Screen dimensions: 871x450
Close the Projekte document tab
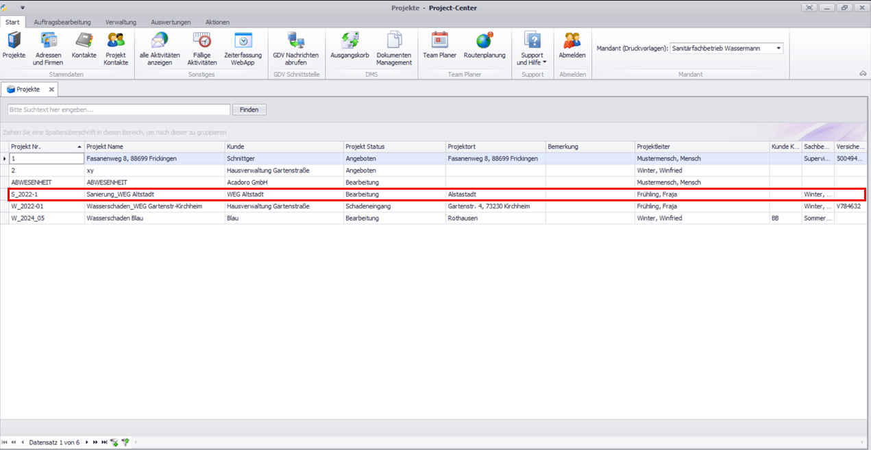(x=51, y=90)
